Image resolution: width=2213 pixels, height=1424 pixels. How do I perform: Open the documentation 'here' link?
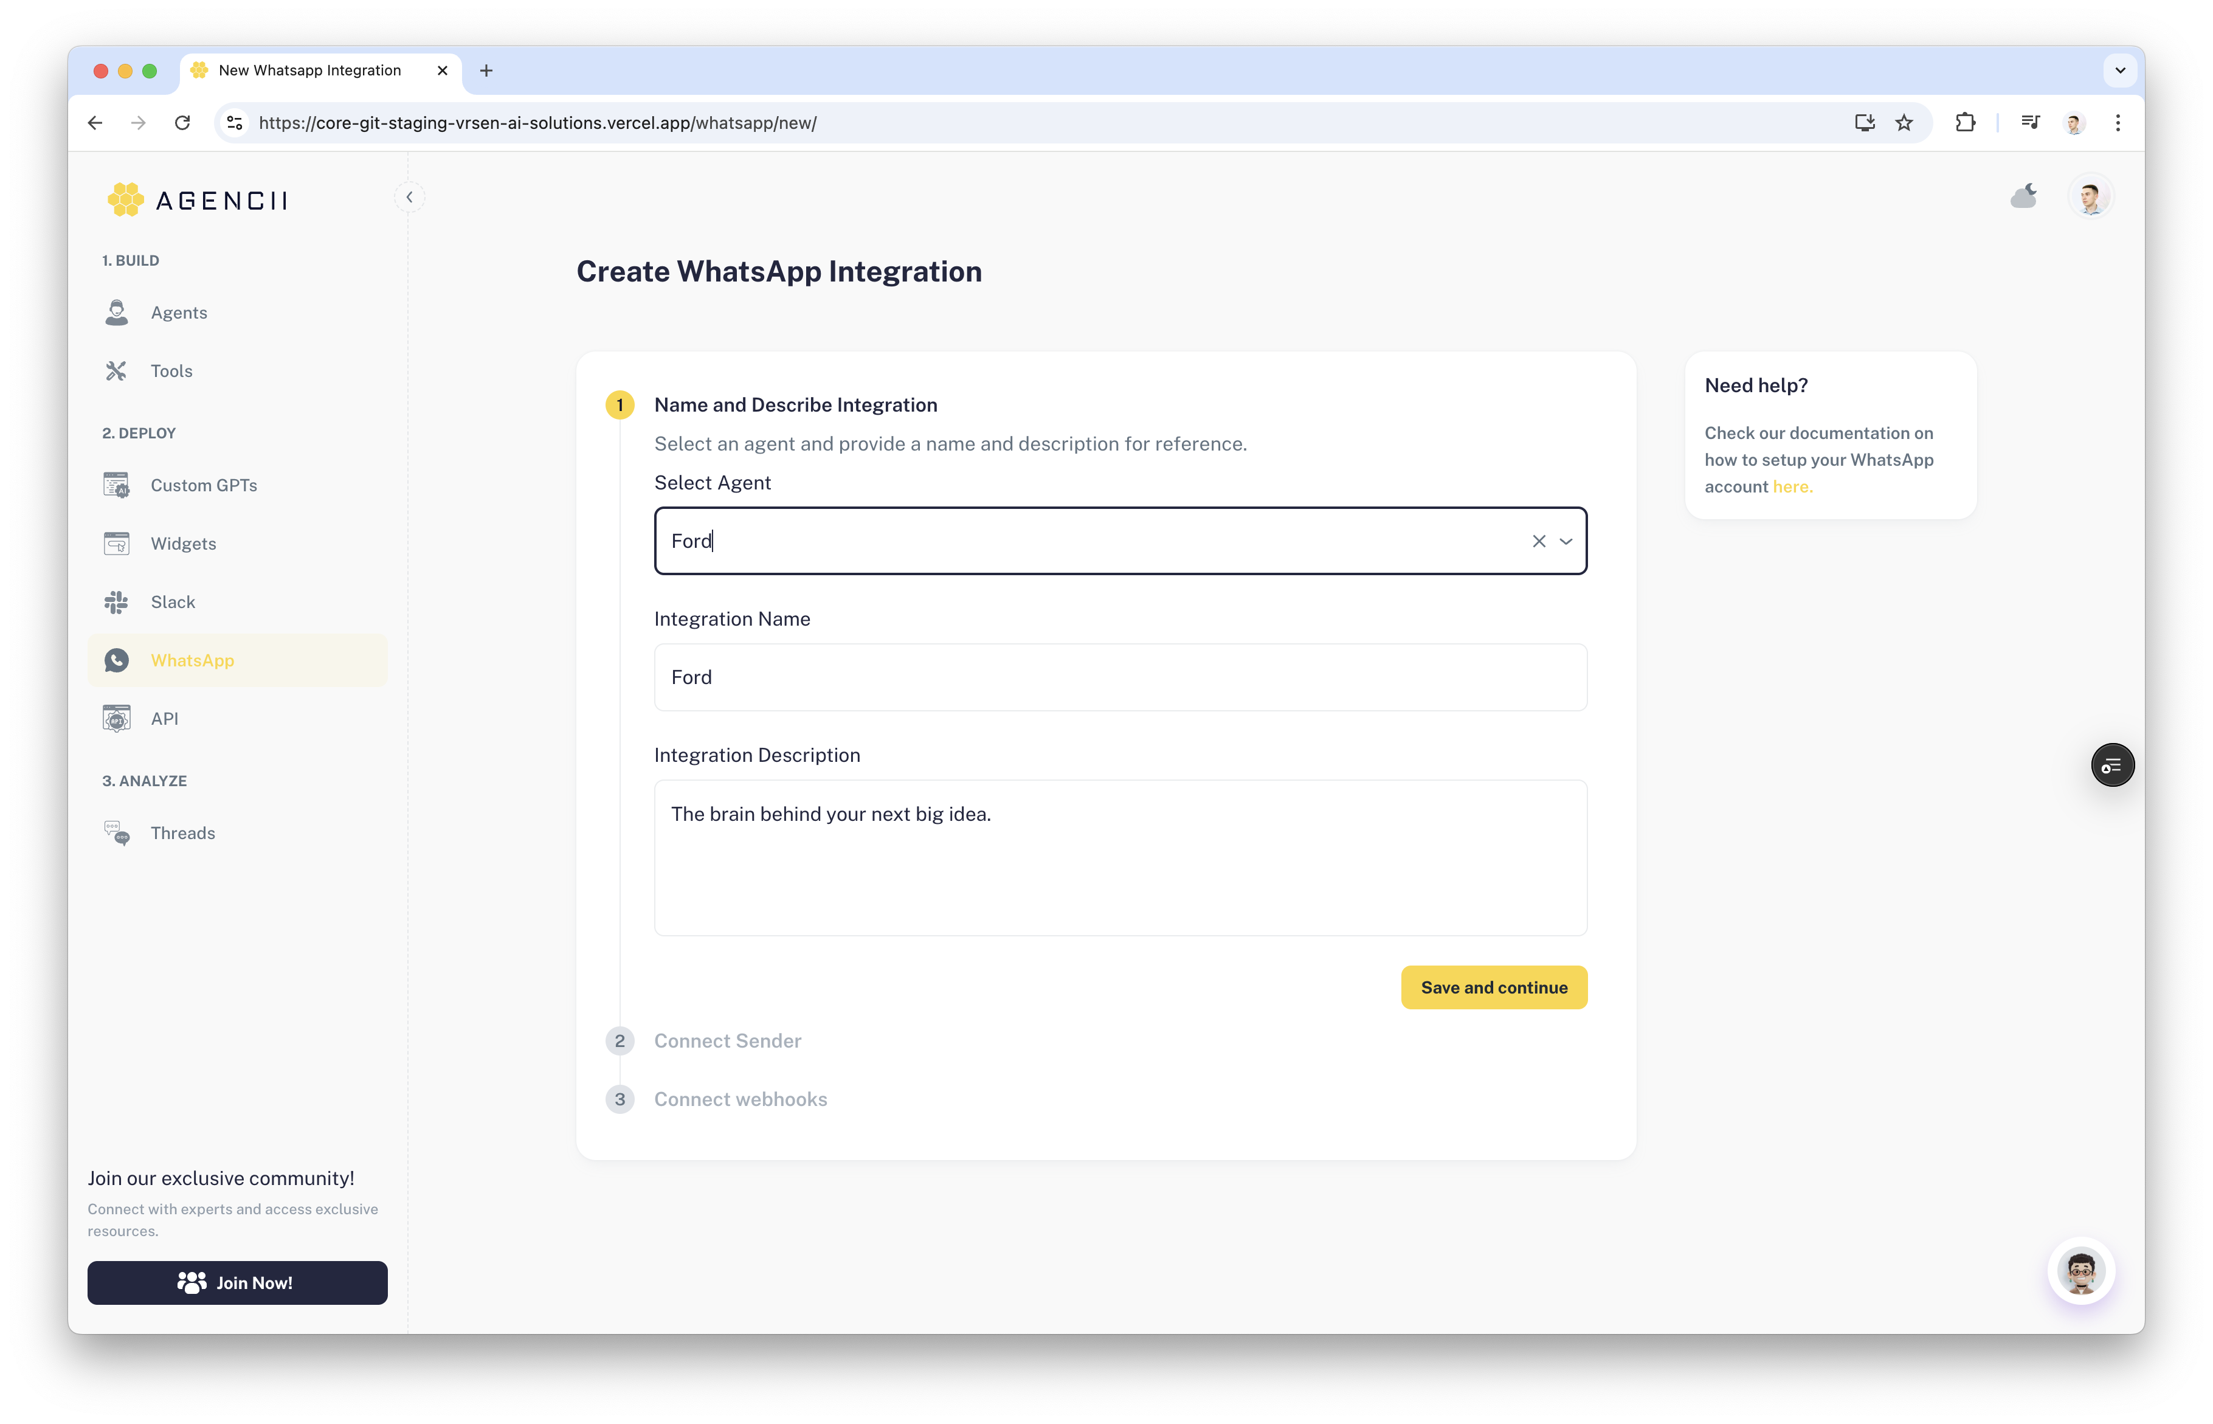[1792, 486]
